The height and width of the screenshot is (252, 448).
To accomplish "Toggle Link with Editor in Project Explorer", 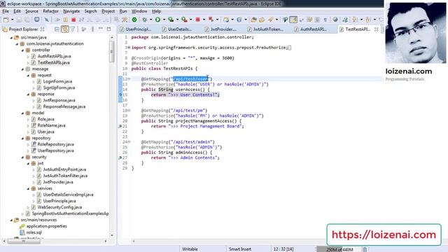I will [x=65, y=29].
